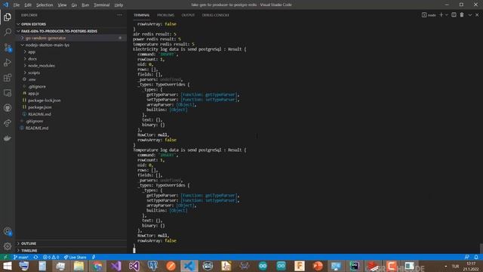
Task: Open the Terminal menu
Action: pos(102,5)
